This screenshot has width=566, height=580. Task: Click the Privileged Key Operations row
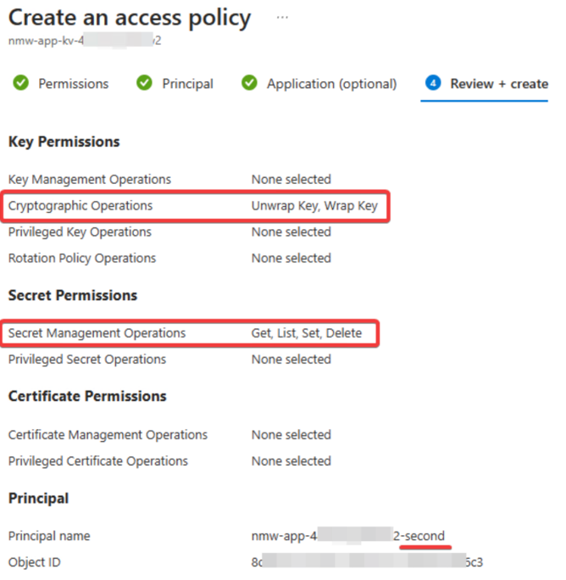pyautogui.click(x=169, y=232)
